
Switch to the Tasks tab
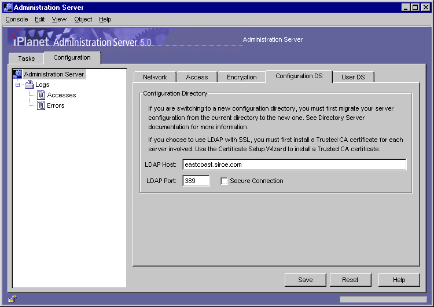click(x=26, y=59)
